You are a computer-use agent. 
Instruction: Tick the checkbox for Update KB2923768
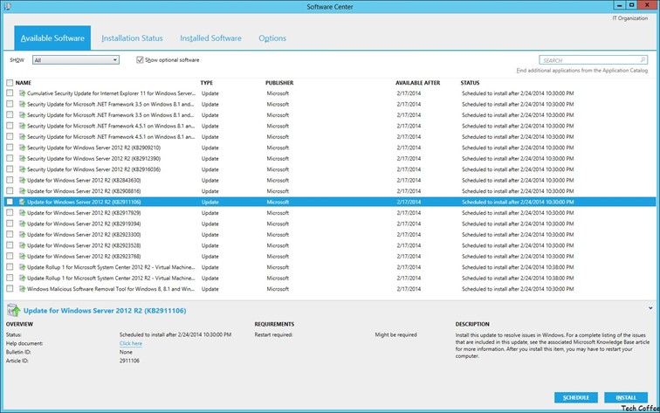click(x=10, y=257)
